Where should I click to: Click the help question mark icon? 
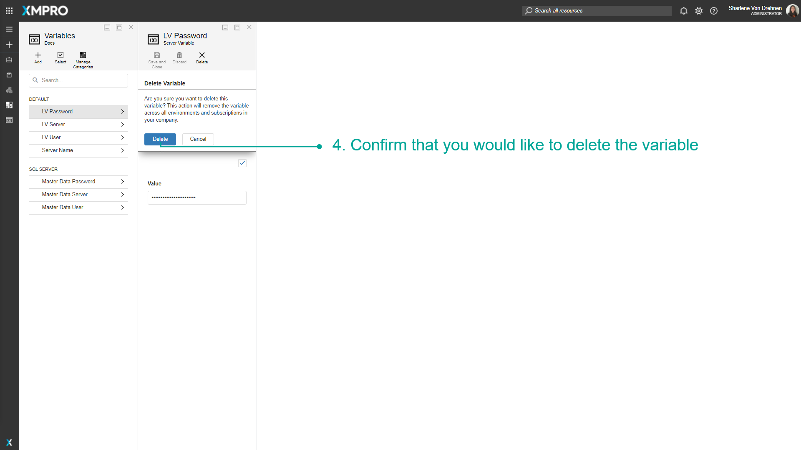tap(713, 11)
